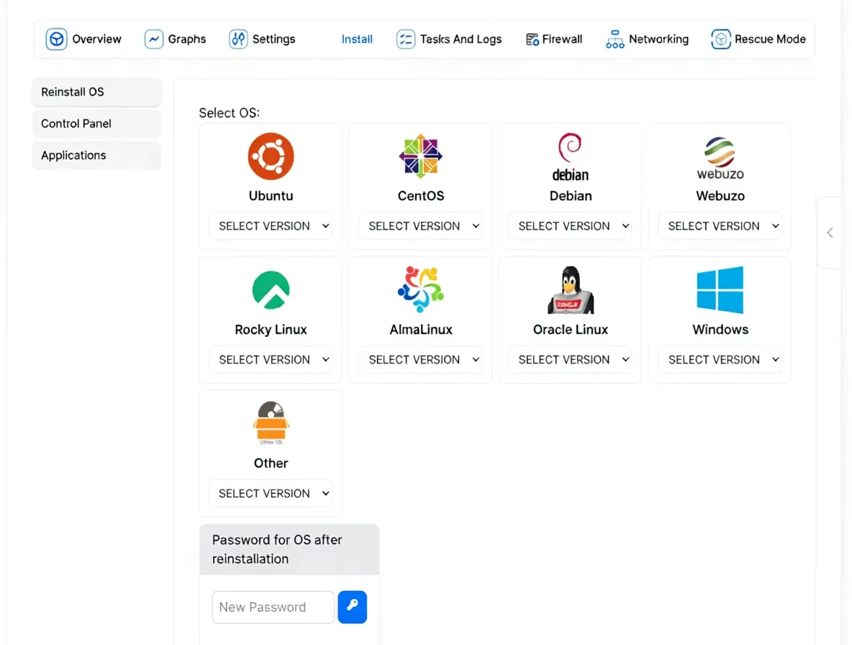Viewport: 852px width, 645px height.
Task: Open Webuzo SELECT VERSION dropdown
Action: (x=720, y=226)
